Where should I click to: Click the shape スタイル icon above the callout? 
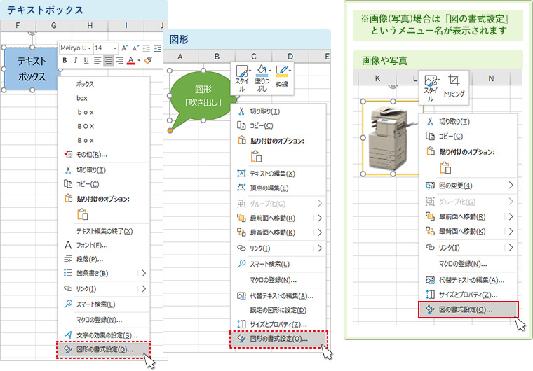pos(241,76)
